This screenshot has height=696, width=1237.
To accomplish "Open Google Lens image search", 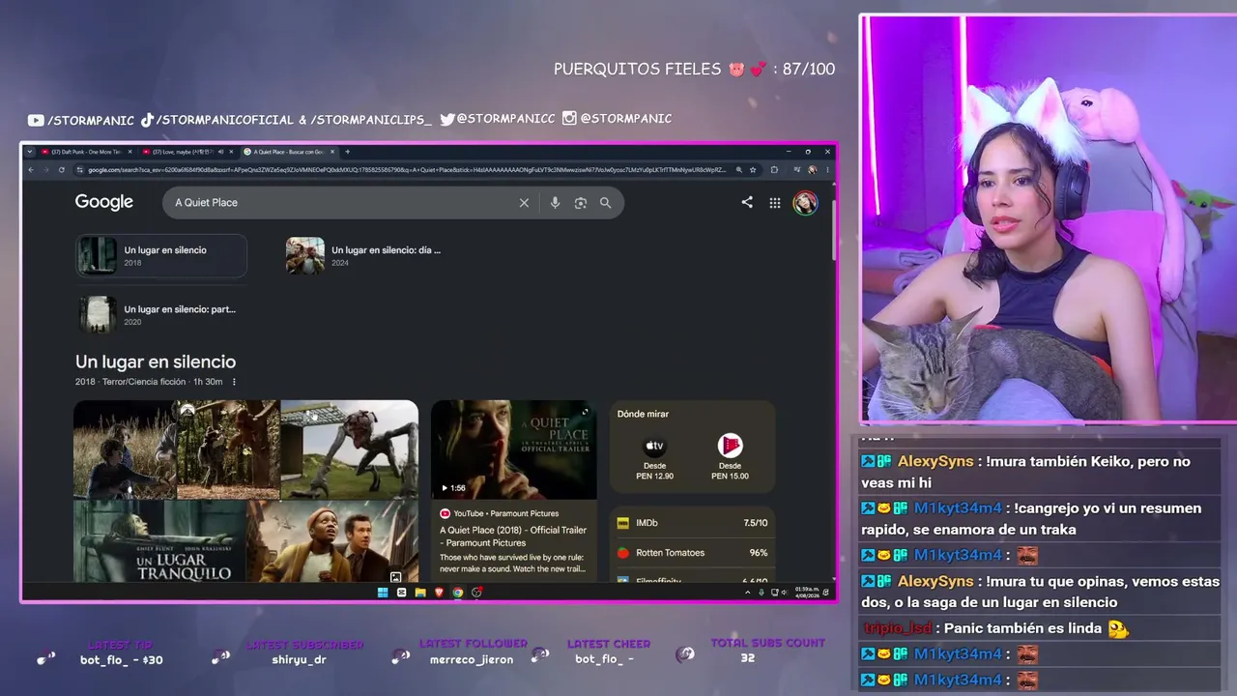I will (580, 203).
